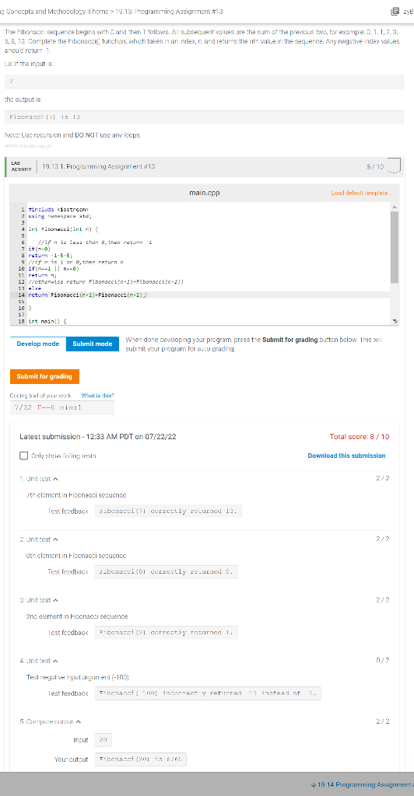Click 'Total score: 8 / 10' text
414x796 pixels.
[x=360, y=437]
